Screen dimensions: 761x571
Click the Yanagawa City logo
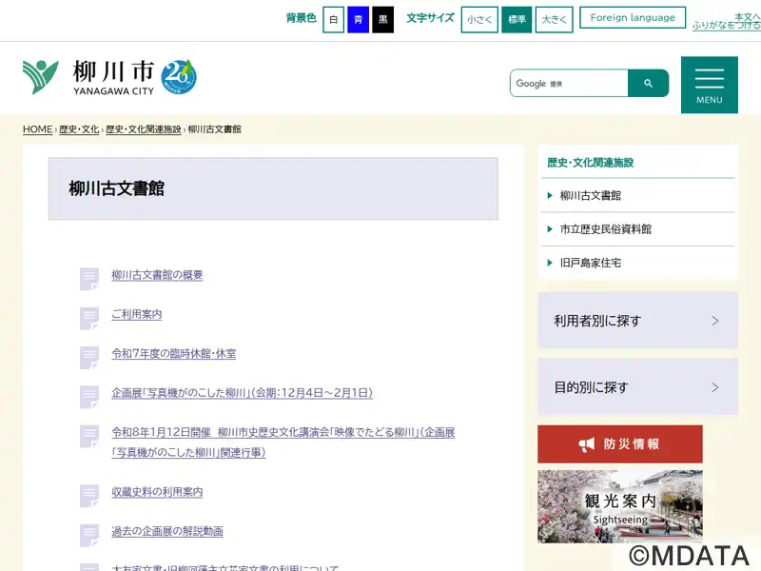click(88, 77)
